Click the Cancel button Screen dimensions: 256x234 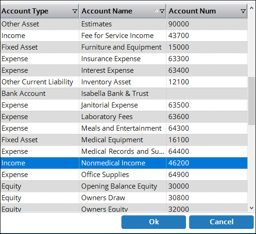(x=221, y=222)
